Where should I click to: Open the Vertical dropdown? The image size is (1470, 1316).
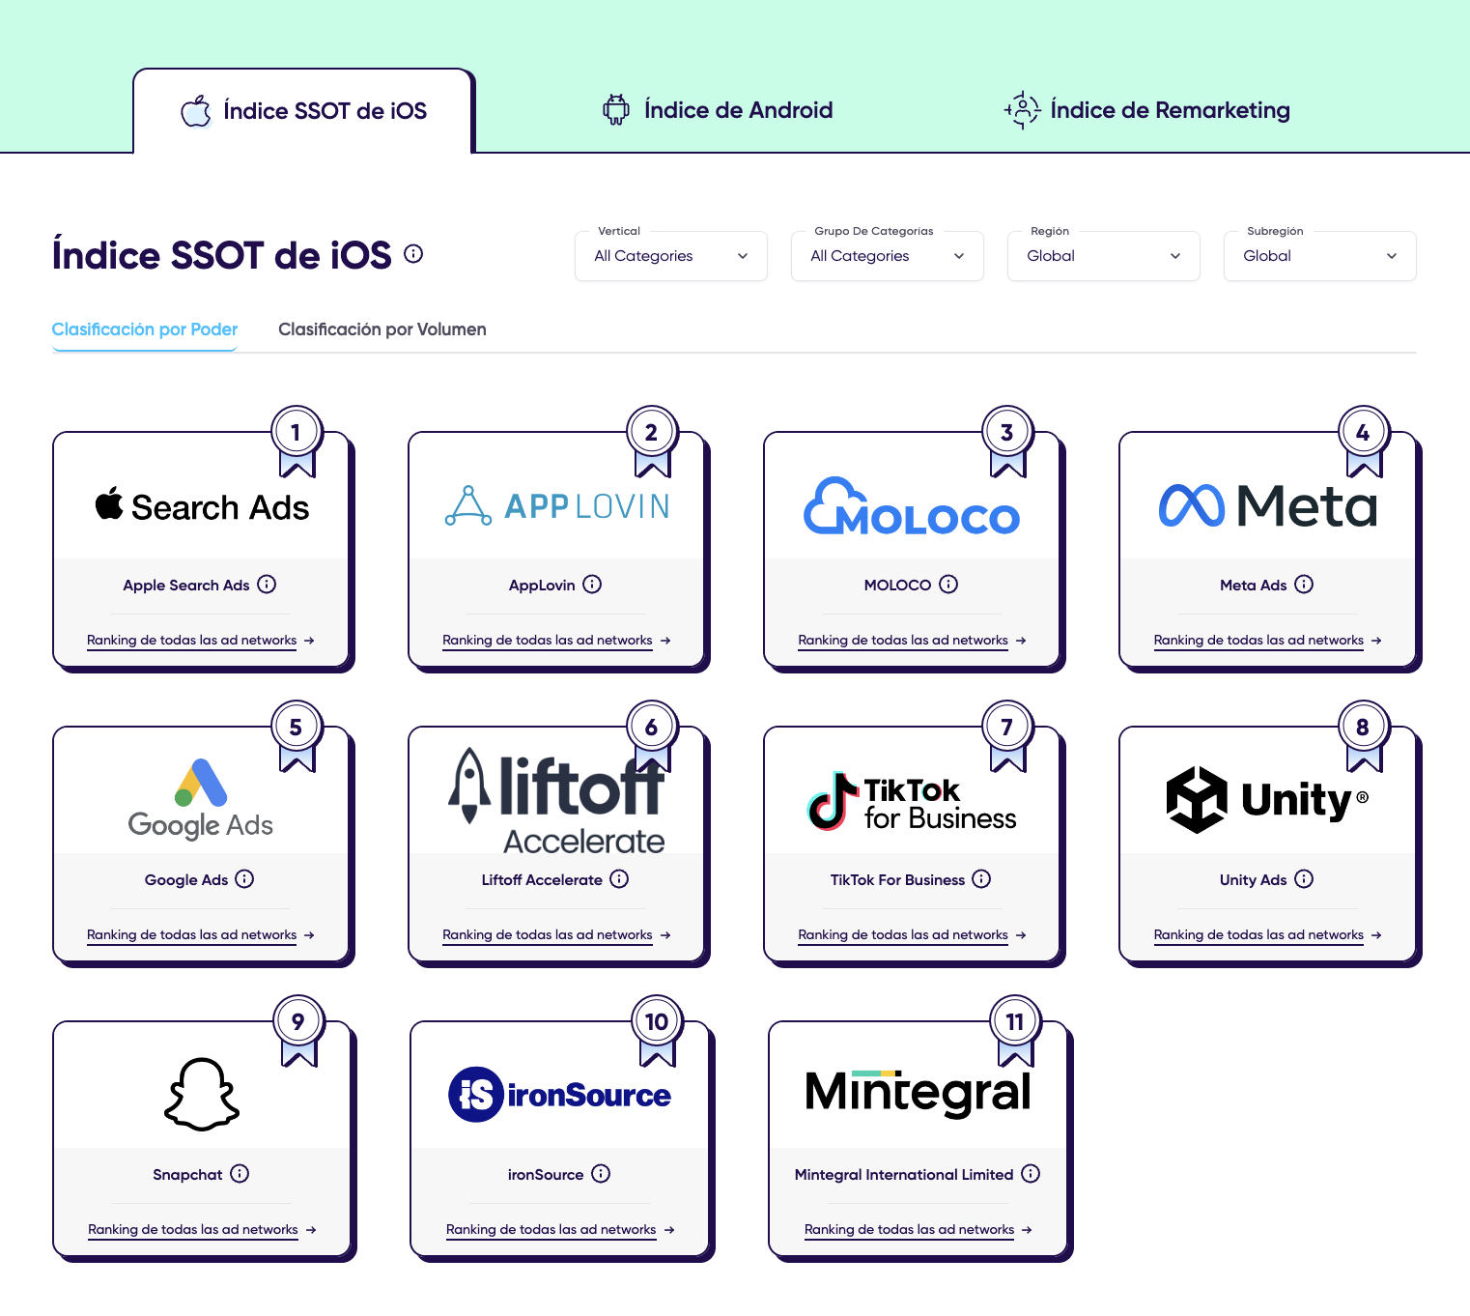point(671,256)
